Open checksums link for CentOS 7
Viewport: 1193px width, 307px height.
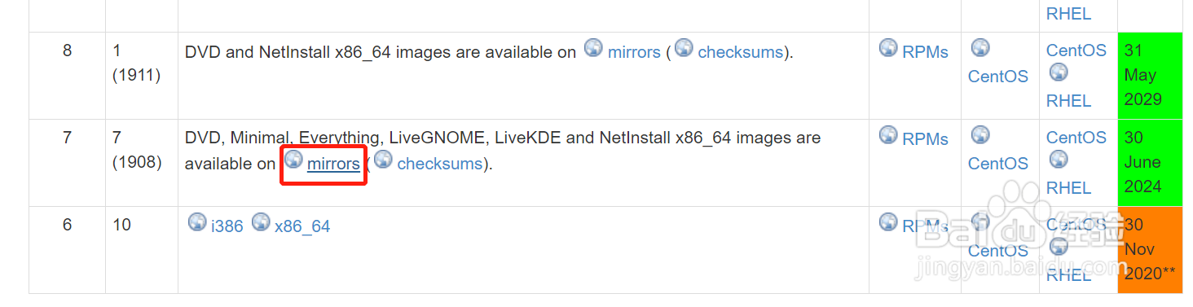pyautogui.click(x=440, y=164)
